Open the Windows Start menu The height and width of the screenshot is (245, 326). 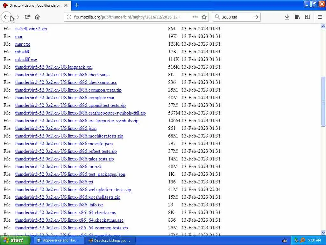click(x=15, y=241)
